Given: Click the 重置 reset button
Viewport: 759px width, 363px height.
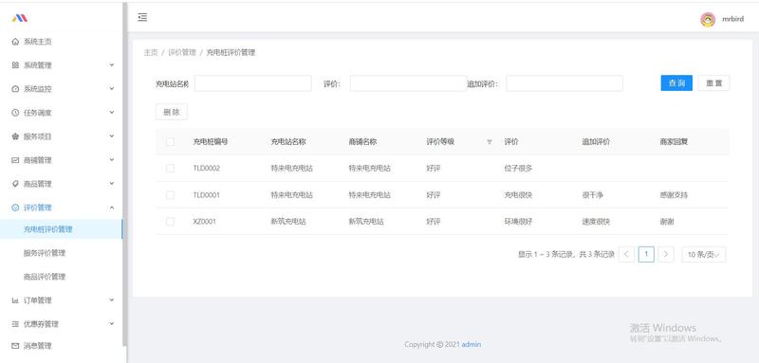Looking at the screenshot, I should pos(714,83).
